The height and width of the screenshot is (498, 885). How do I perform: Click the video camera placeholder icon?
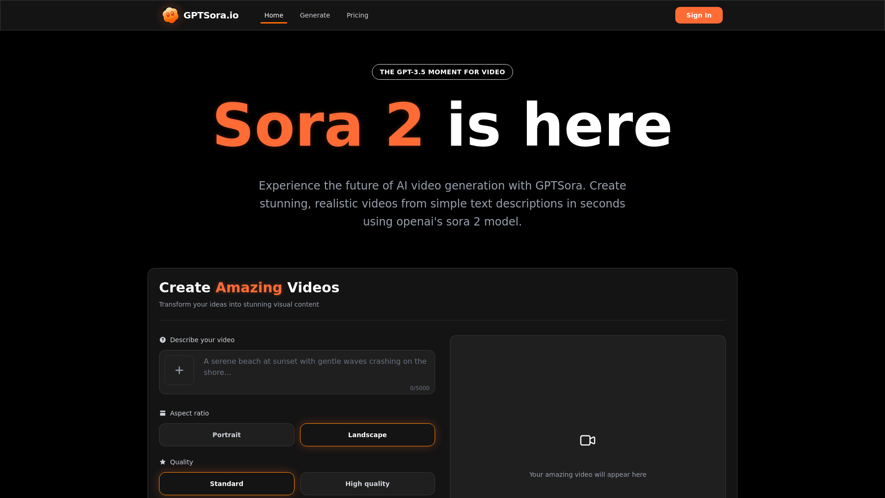(x=588, y=440)
